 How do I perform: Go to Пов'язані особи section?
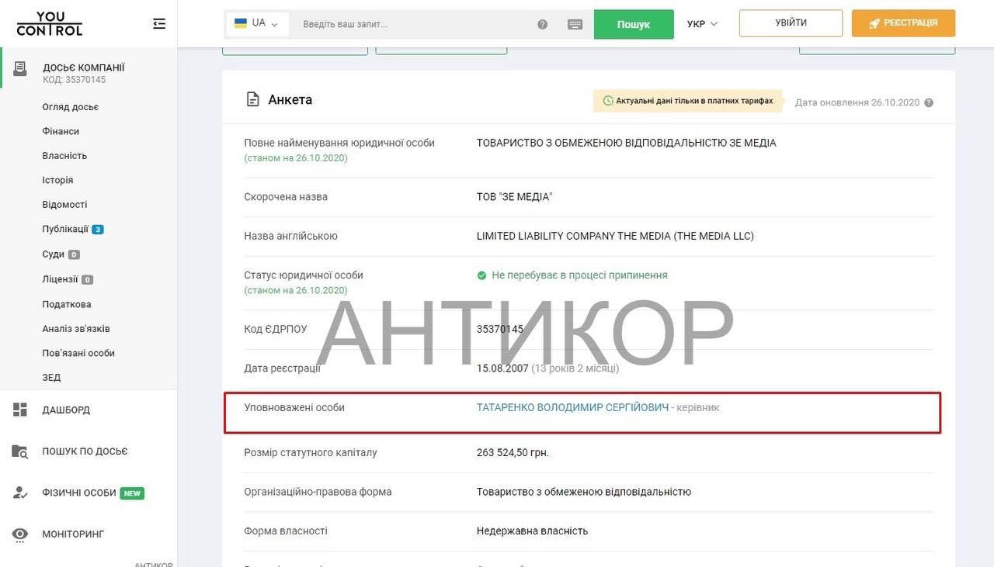(x=78, y=353)
